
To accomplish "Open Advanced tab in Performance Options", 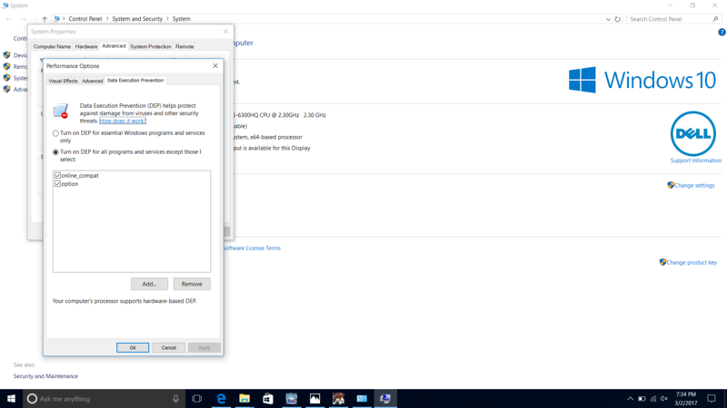I will (x=93, y=81).
